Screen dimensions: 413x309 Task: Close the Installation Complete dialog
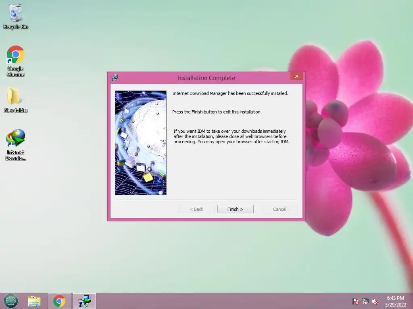tap(296, 76)
